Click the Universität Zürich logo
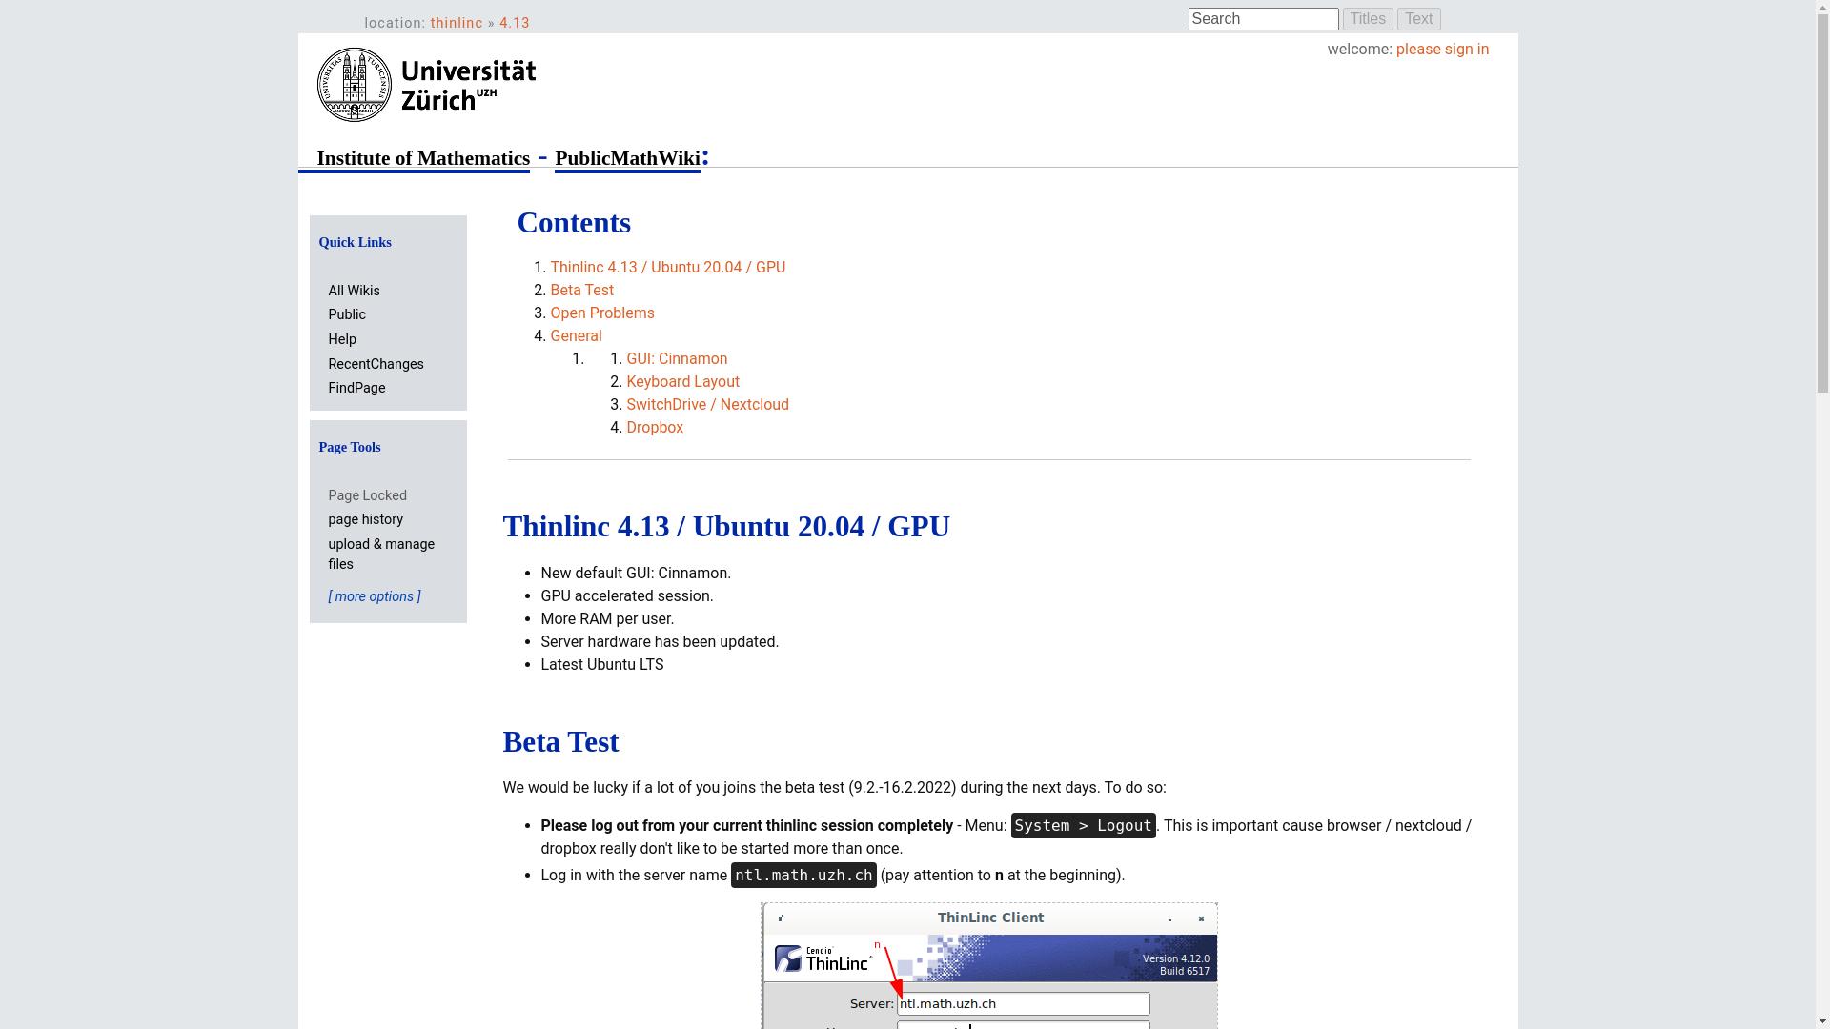The image size is (1830, 1029). coord(426,85)
